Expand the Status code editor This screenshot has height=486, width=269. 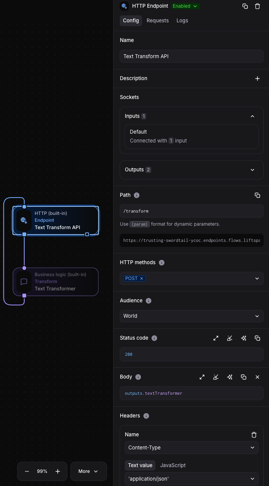coord(216,338)
